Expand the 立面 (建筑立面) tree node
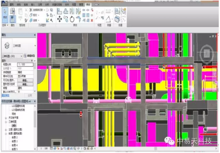220x153 pixels. click(x=6, y=130)
